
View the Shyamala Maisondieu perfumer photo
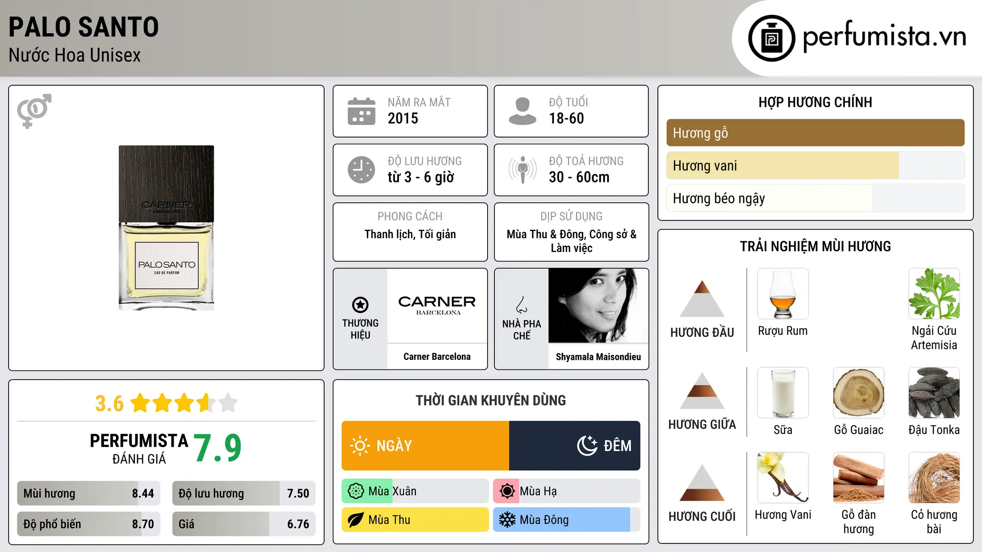tap(598, 306)
